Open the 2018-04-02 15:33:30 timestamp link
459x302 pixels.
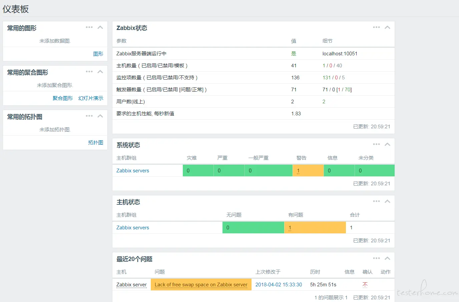coord(279,285)
